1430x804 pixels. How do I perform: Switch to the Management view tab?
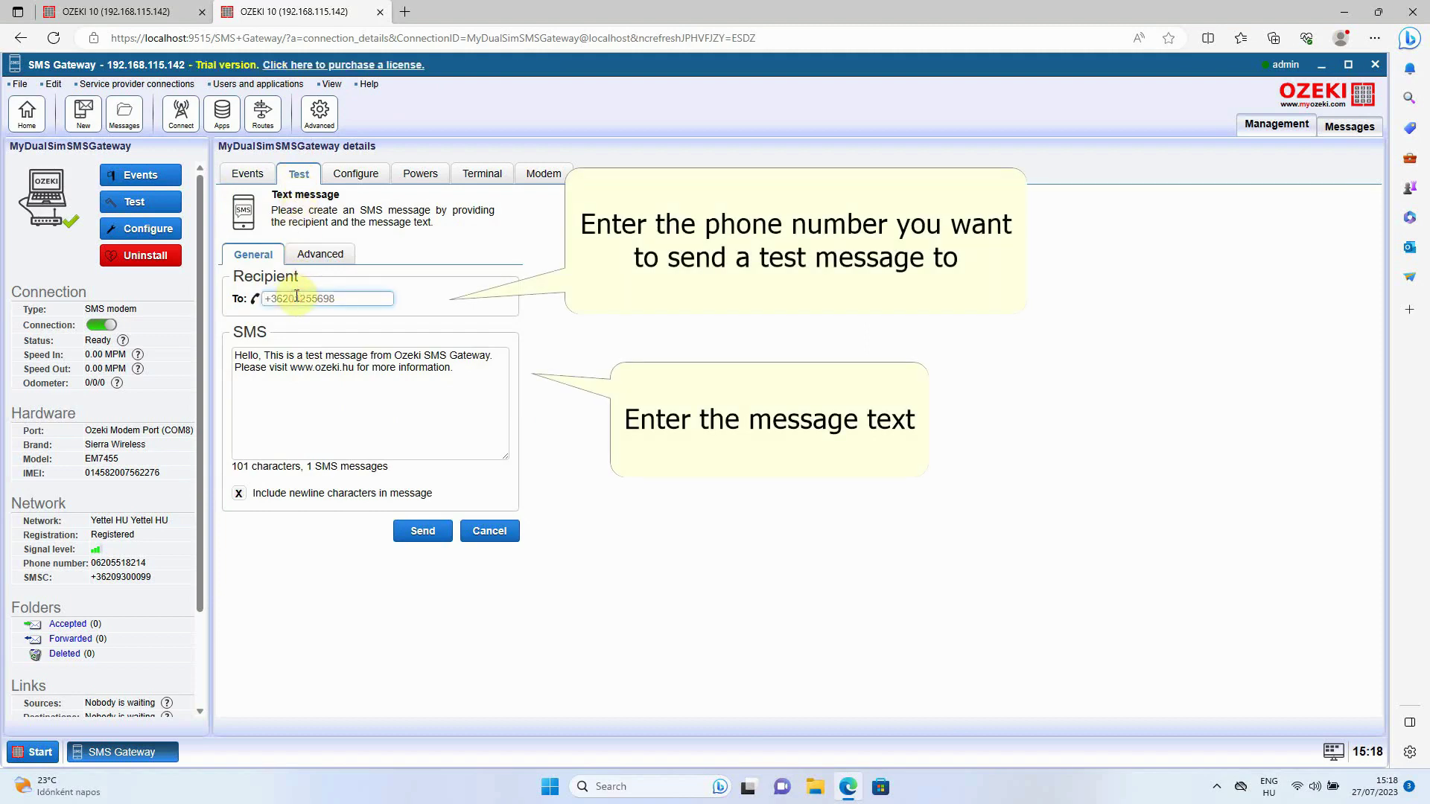[x=1276, y=124]
